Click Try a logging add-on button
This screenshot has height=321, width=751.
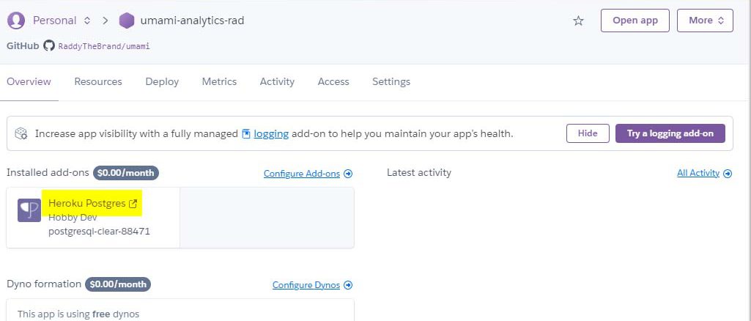tap(670, 133)
